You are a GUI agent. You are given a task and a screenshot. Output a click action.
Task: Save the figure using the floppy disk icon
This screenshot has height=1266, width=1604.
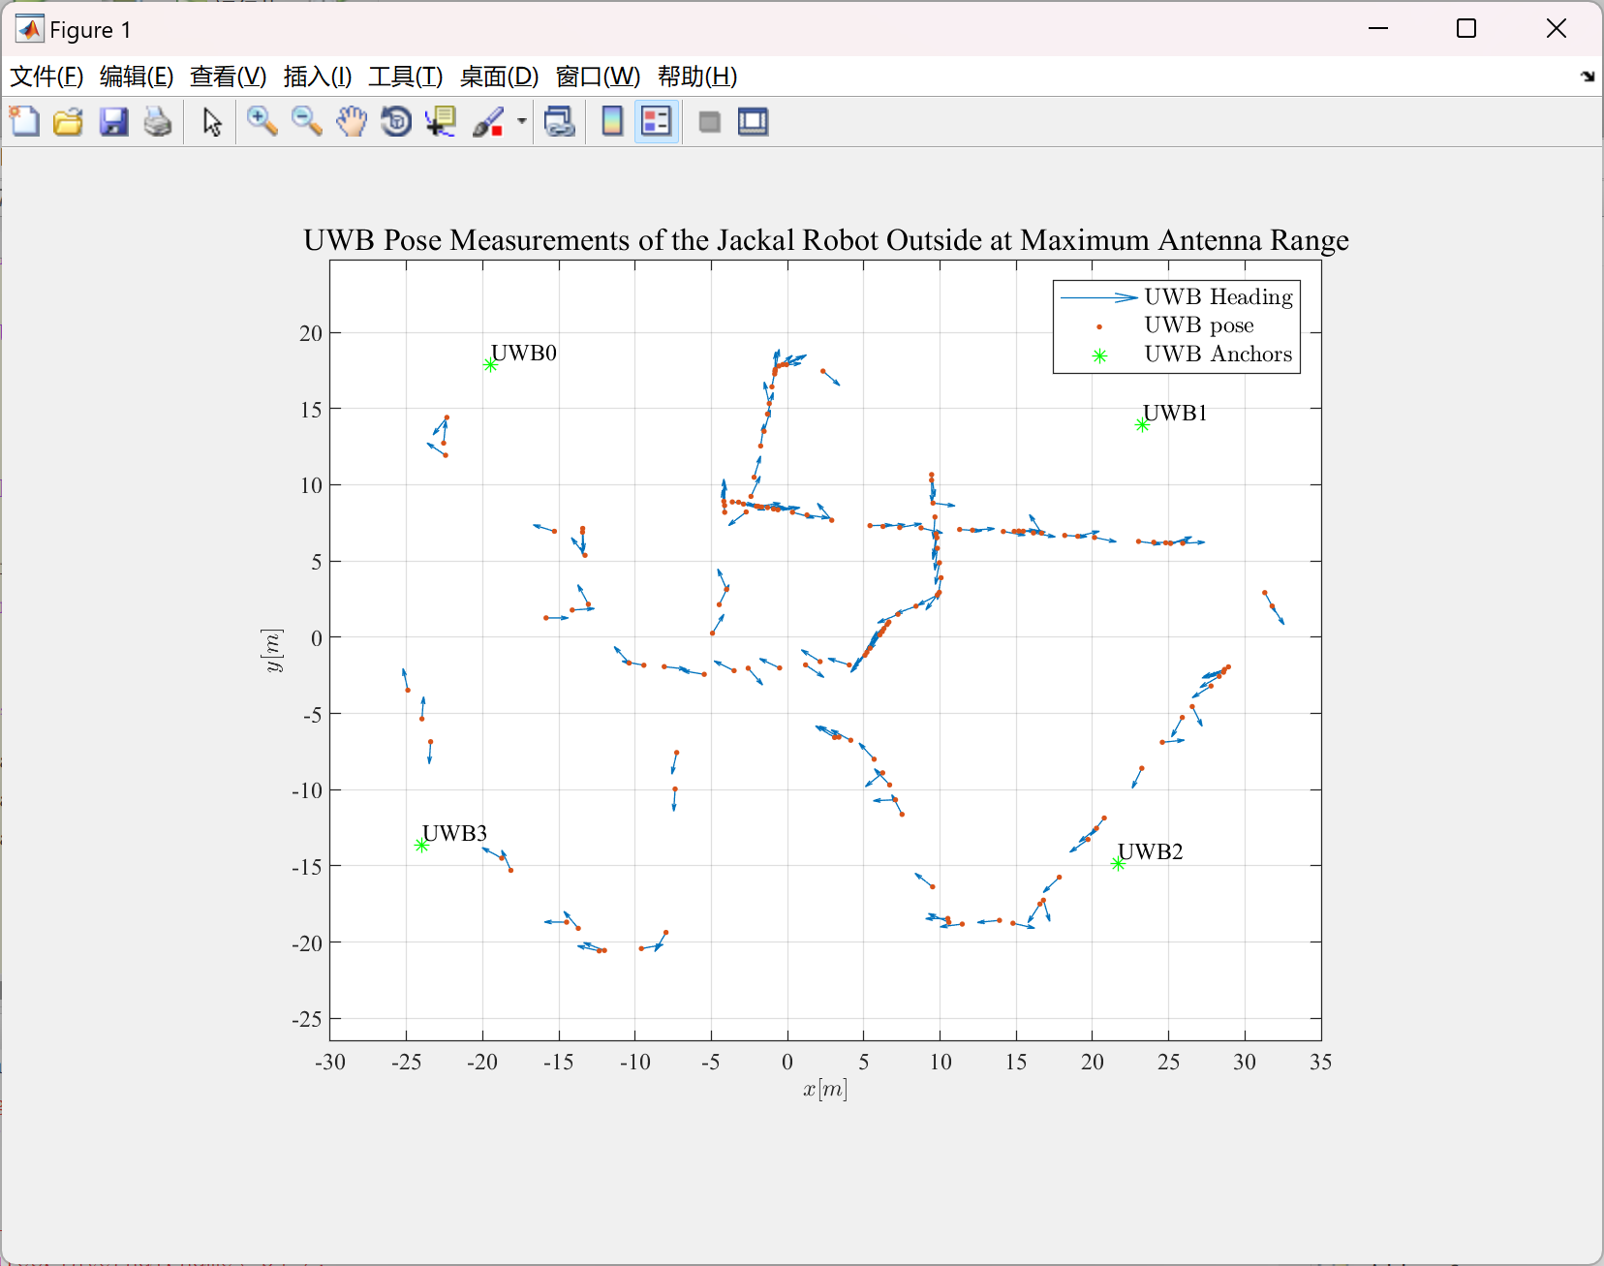(x=114, y=122)
